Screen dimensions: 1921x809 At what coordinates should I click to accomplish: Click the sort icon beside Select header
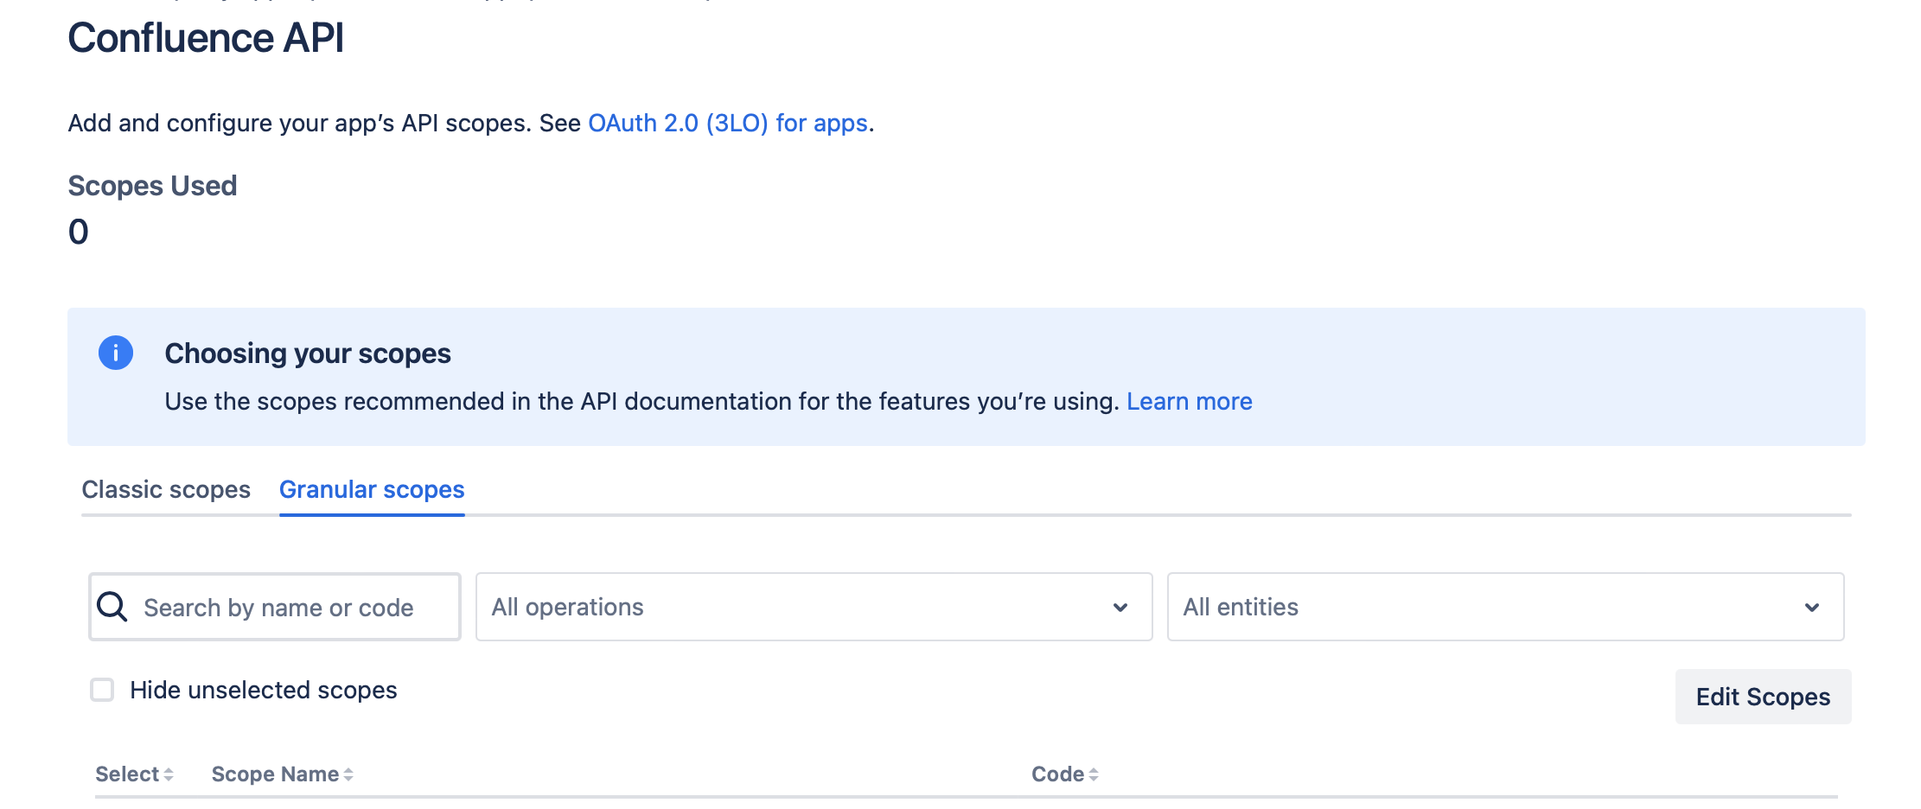[167, 774]
